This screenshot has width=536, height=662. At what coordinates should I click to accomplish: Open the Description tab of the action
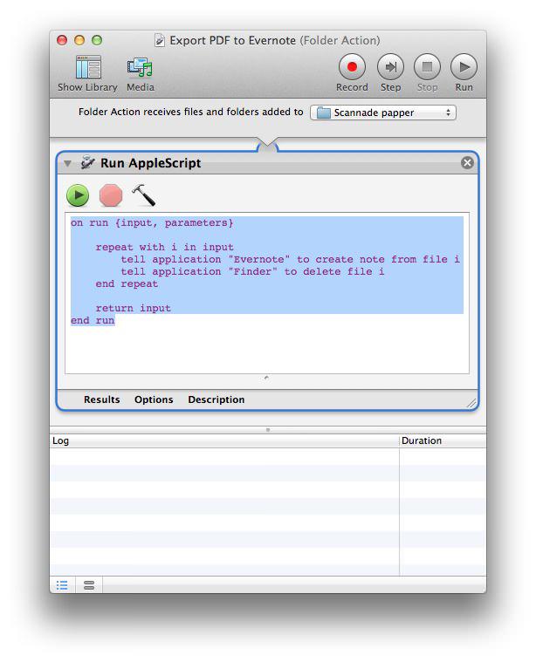[x=216, y=399]
